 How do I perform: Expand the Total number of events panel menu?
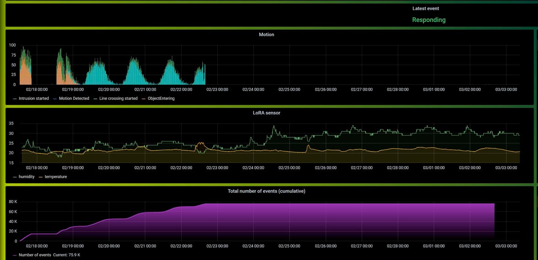click(x=266, y=191)
